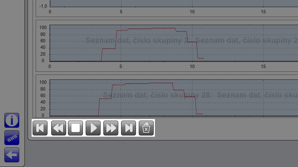Viewport: 298px width, 167px height.
Task: Open the blue www web icon
Action: [x=12, y=138]
